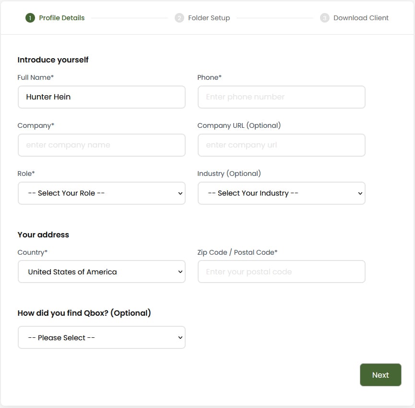
Task: Click the phone number input field
Action: coord(281,97)
